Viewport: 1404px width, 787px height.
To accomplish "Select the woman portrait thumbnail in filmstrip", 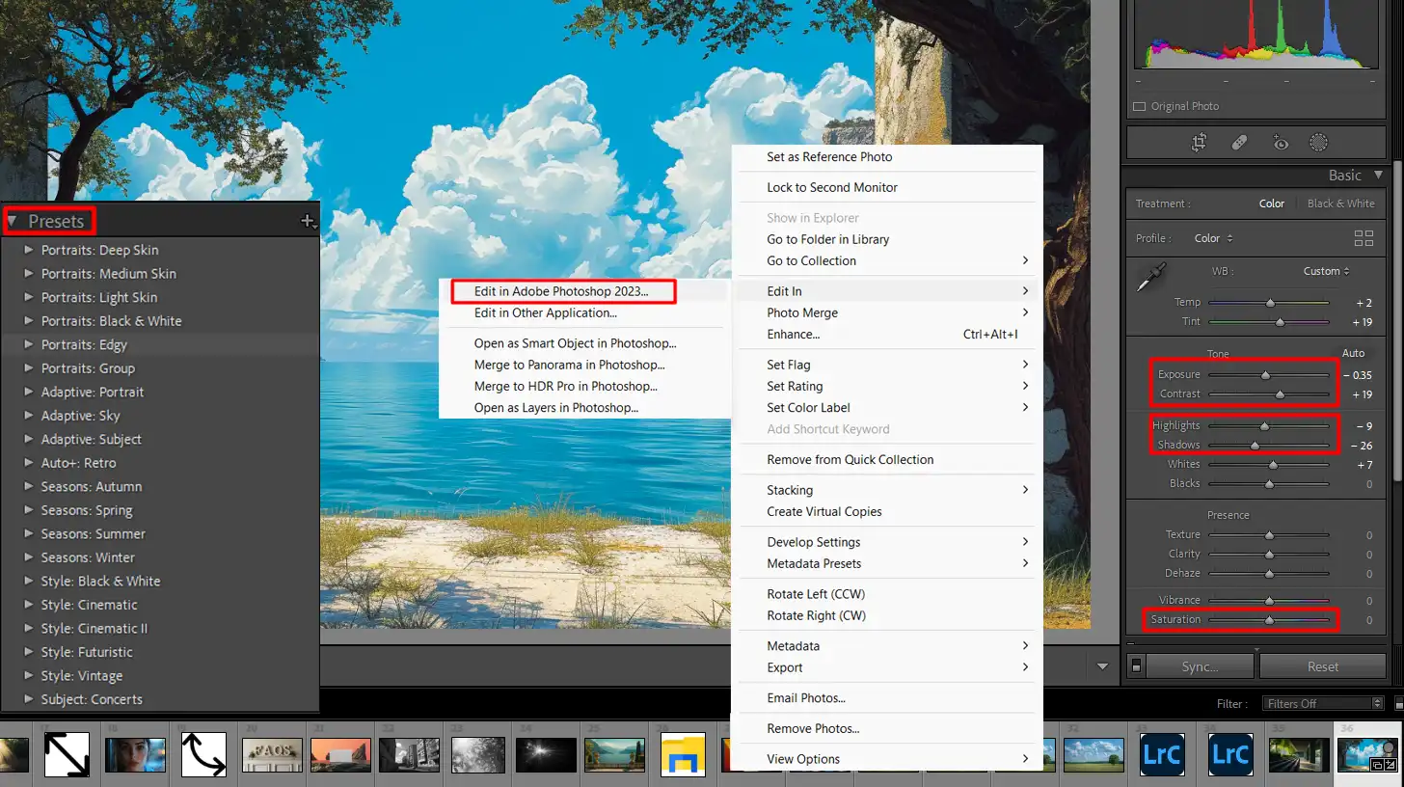I will 135,755.
